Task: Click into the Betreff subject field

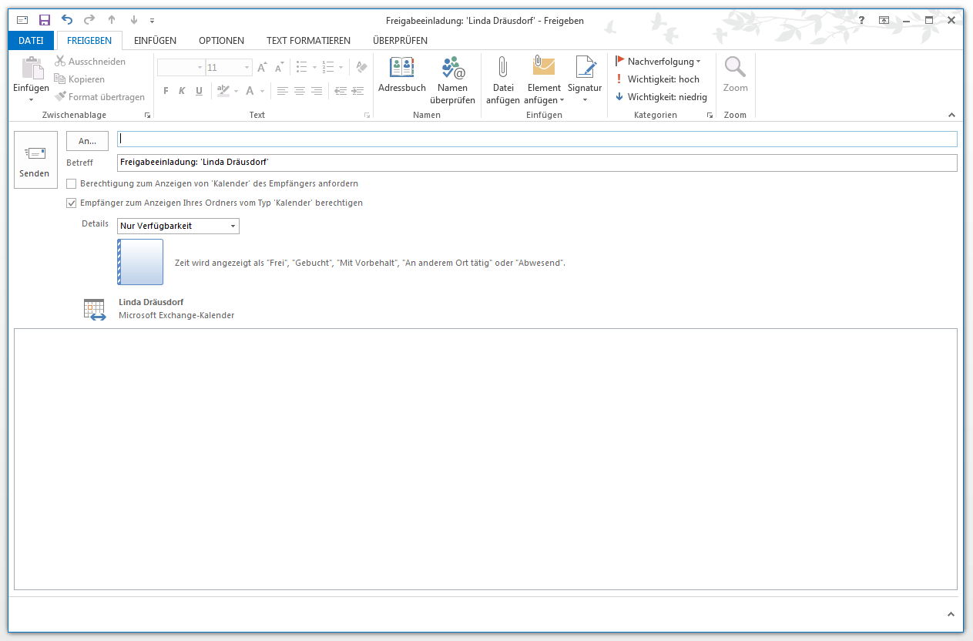Action: pyautogui.click(x=536, y=163)
